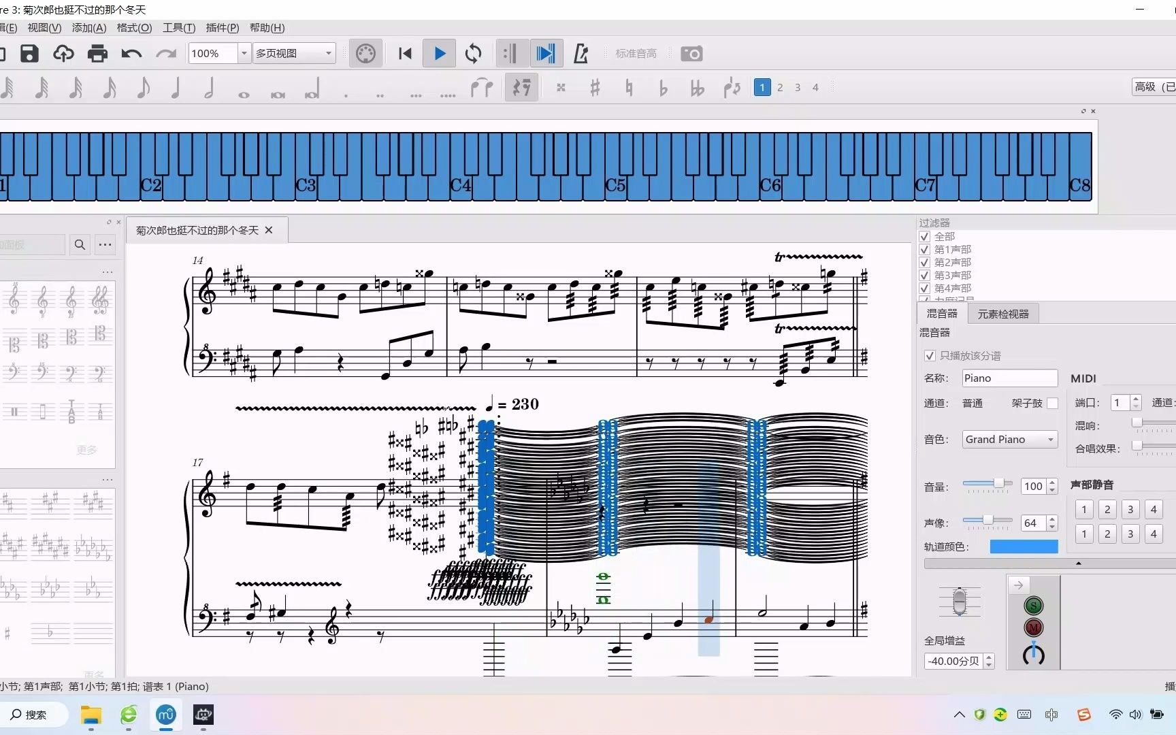Adjust 全局增益 decibel stepper

pyautogui.click(x=990, y=661)
